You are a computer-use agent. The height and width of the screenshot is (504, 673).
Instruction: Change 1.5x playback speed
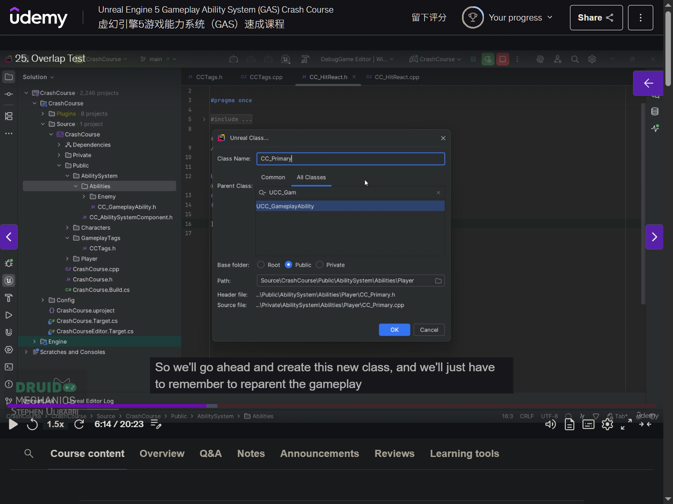pos(55,424)
